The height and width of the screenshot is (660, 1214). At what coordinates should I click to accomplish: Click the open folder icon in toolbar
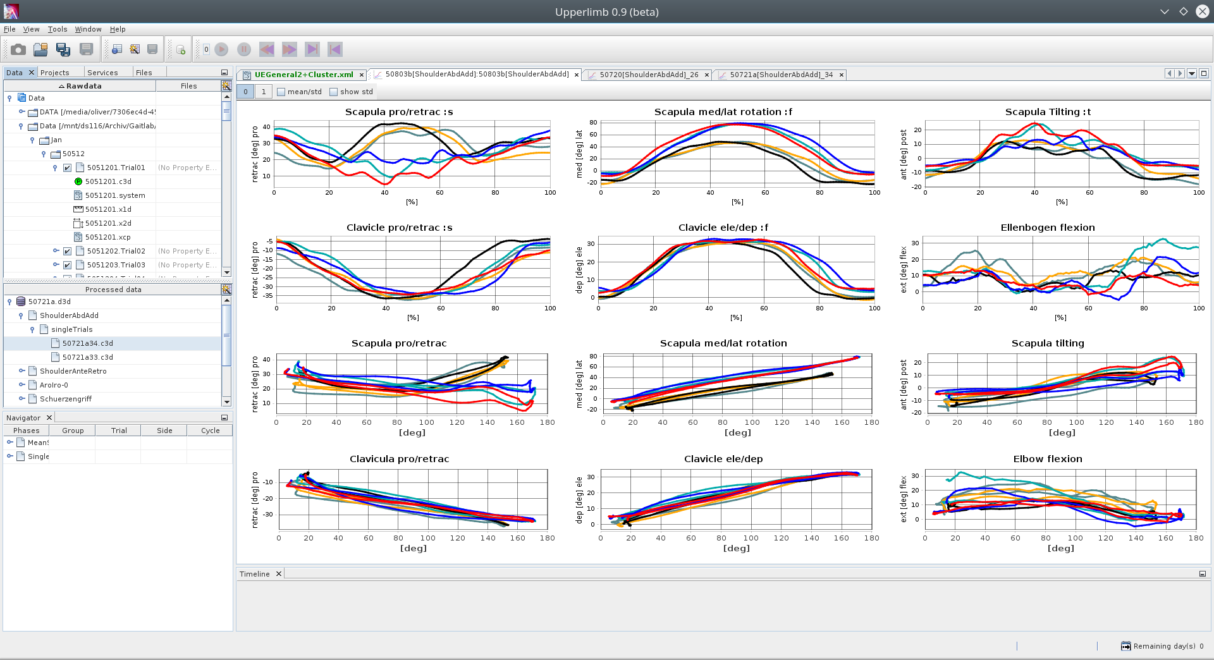point(41,49)
